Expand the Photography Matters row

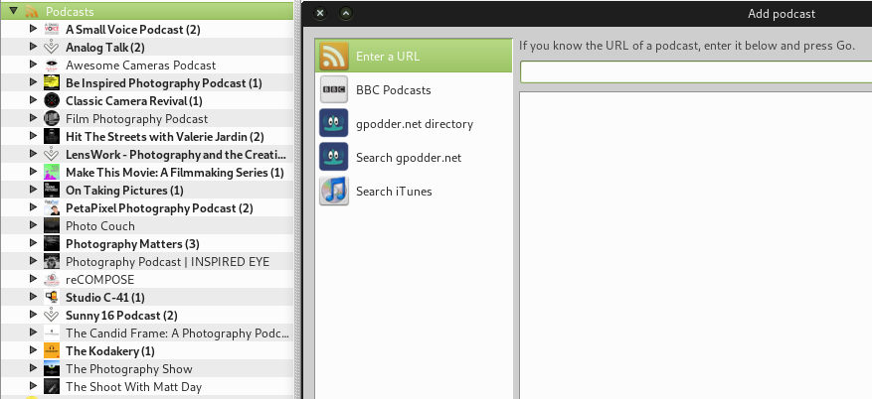pyautogui.click(x=33, y=242)
